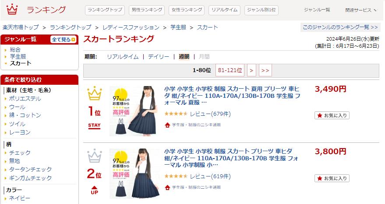385x204 pixels.
Task: Add rank 2 skirt to お気に入り
Action: tap(332, 178)
